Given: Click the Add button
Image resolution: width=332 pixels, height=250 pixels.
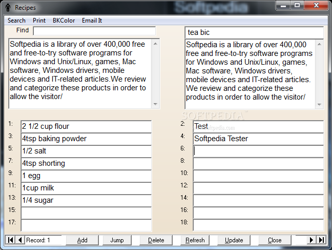Looking at the screenshot, I should tap(82, 240).
